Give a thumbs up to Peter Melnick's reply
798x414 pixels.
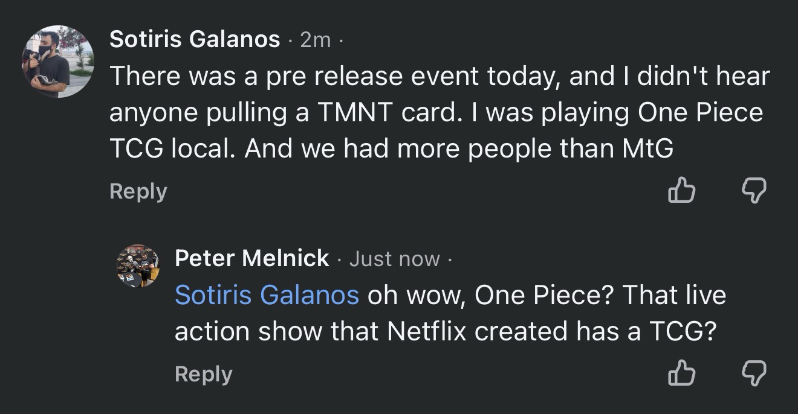pyautogui.click(x=681, y=374)
